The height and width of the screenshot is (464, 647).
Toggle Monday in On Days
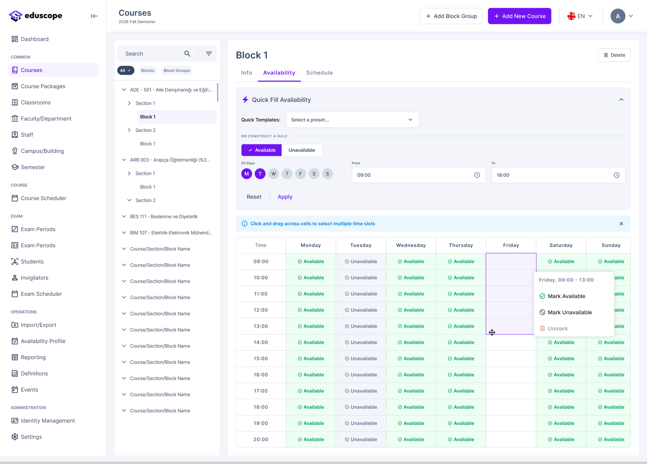(x=247, y=174)
